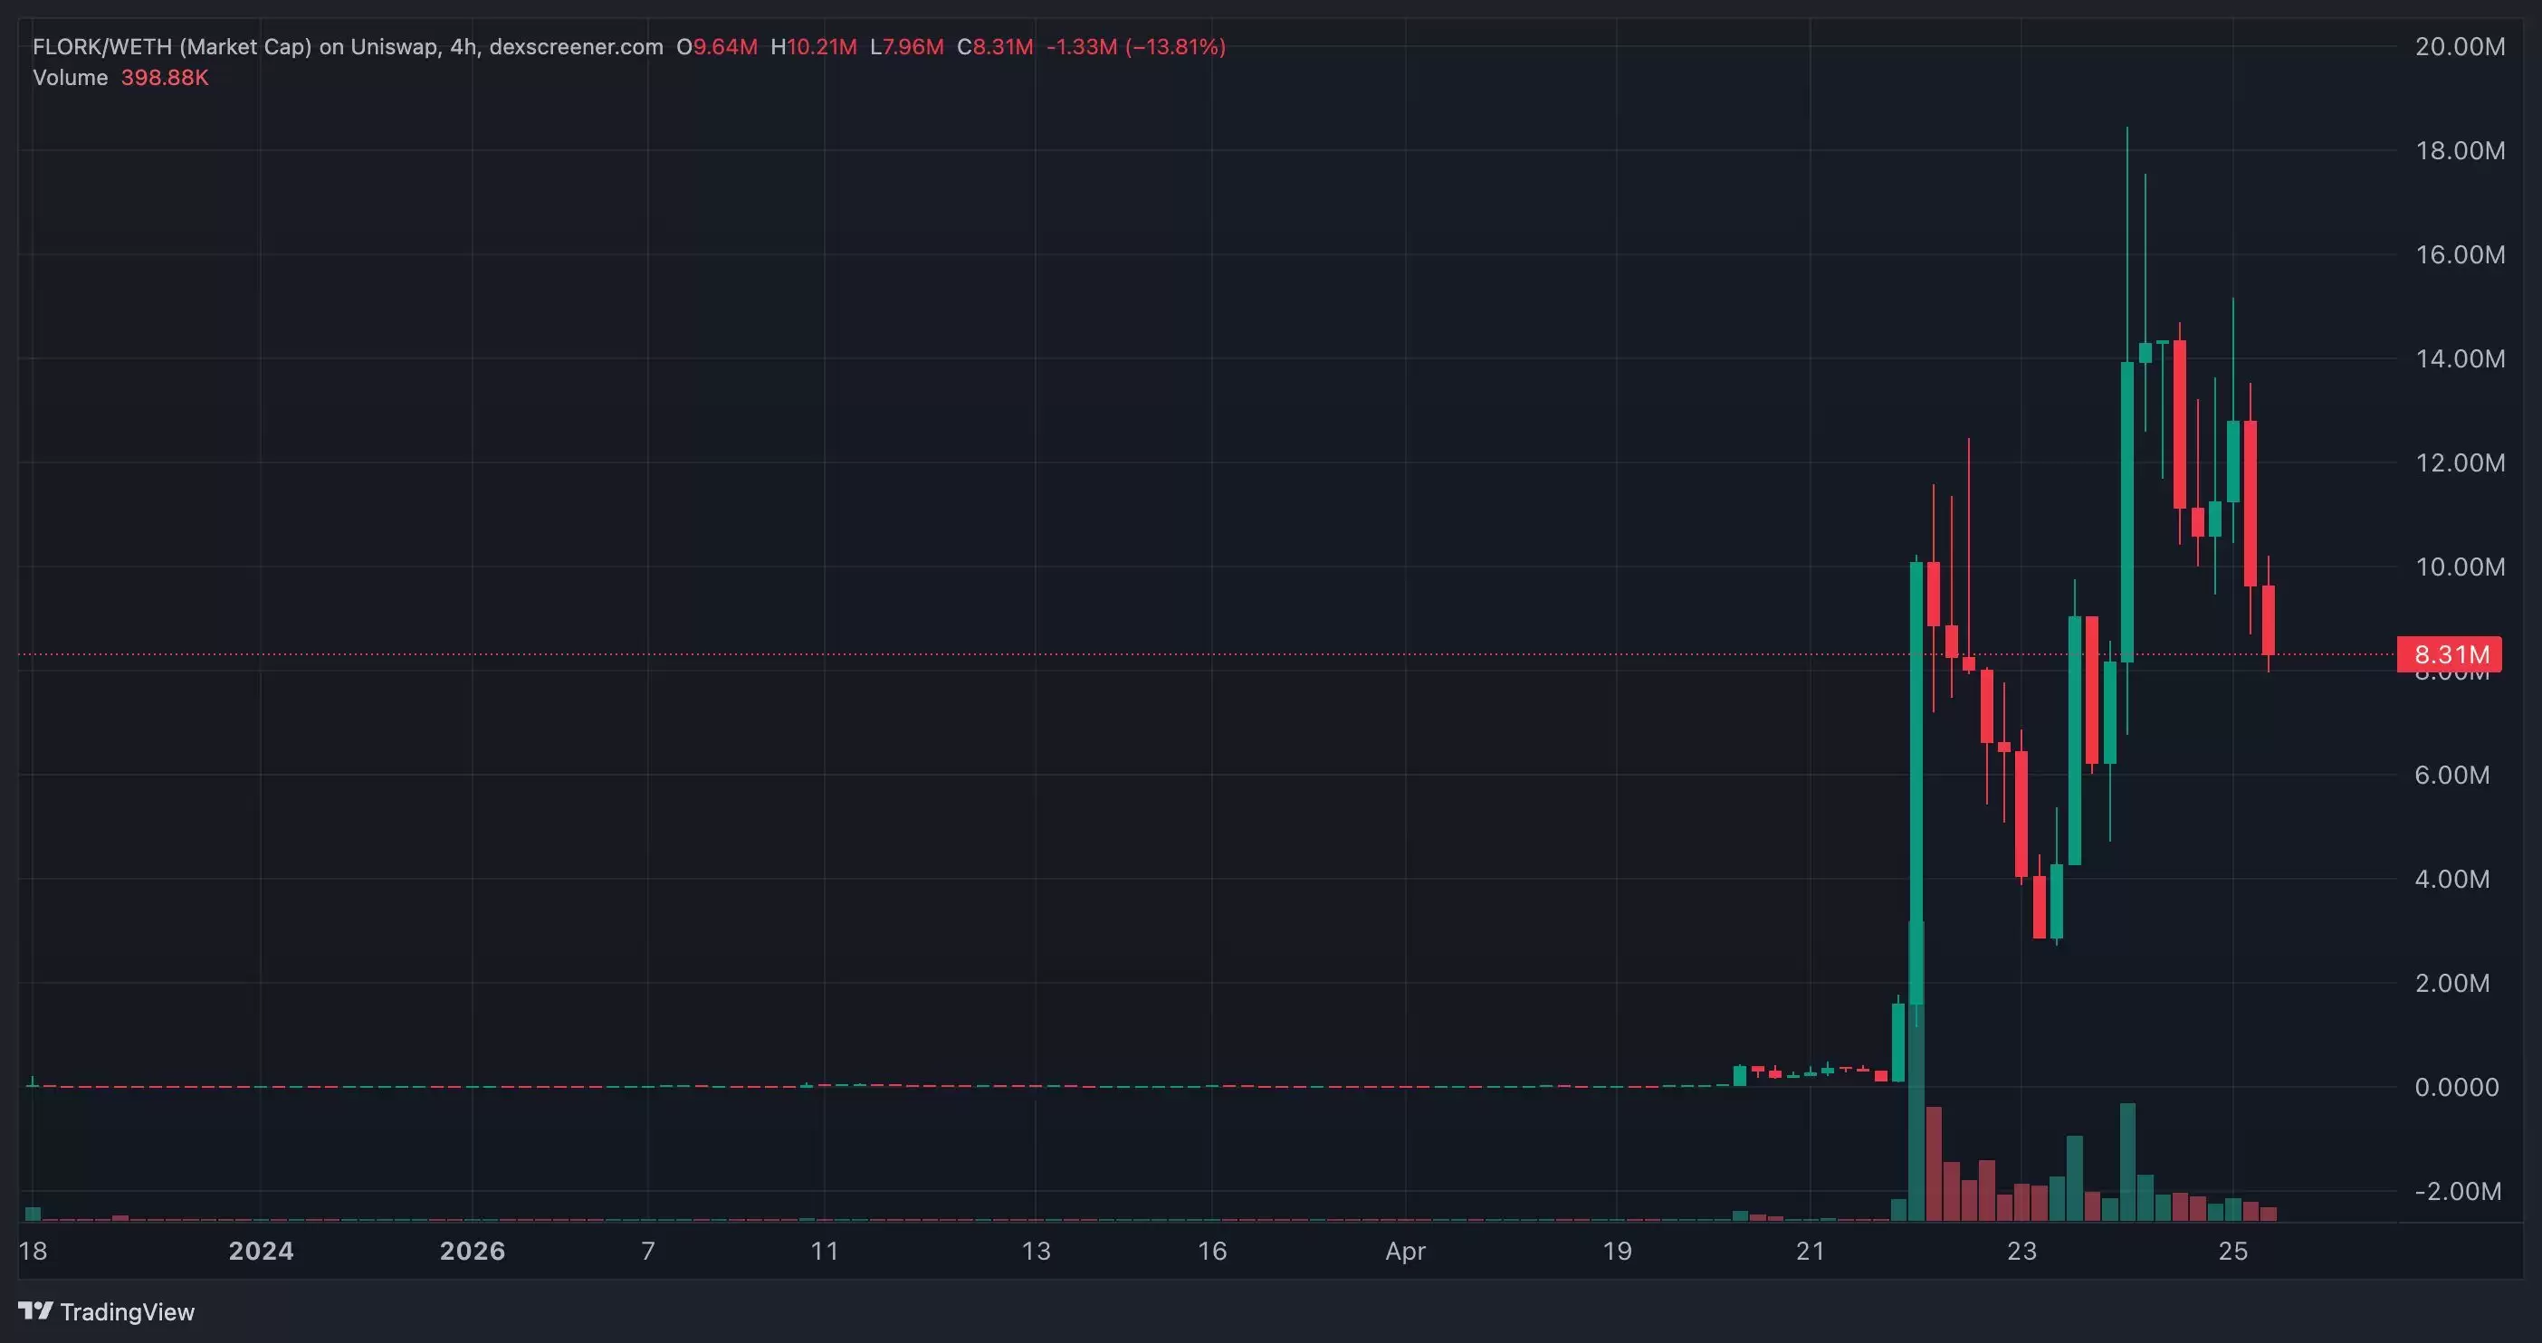Click the volume value 398.88K

tap(165, 77)
